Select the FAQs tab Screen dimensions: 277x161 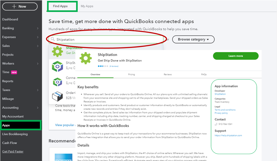[x=204, y=75]
